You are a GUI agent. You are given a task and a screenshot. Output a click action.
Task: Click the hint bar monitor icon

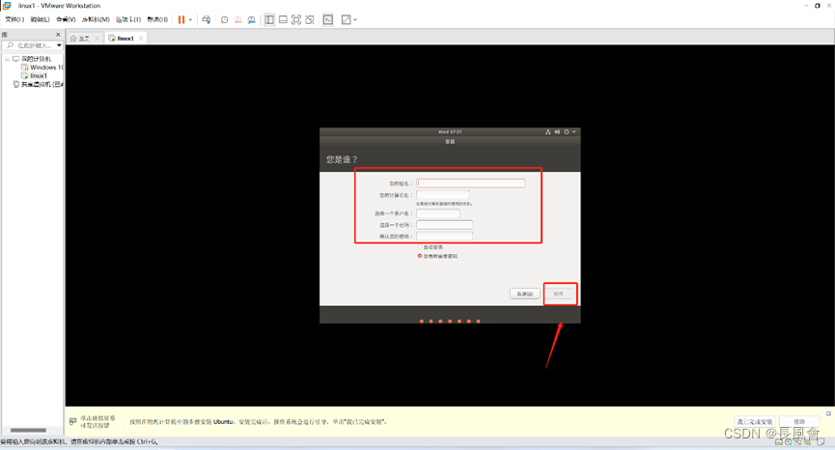point(73,422)
